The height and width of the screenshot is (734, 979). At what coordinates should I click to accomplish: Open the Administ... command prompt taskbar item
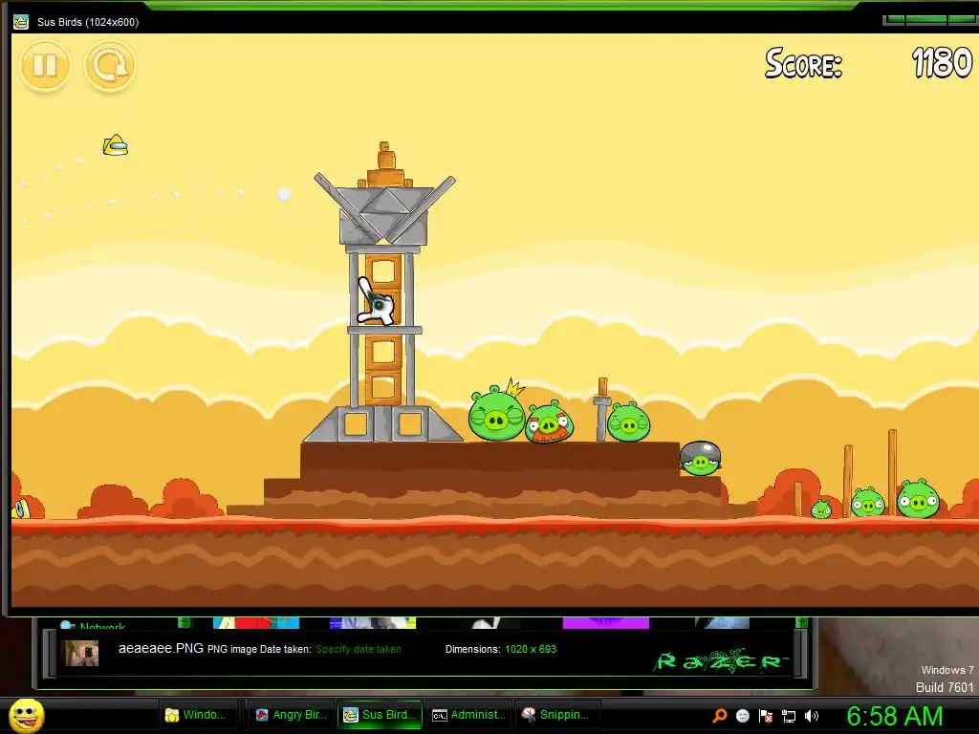click(469, 715)
